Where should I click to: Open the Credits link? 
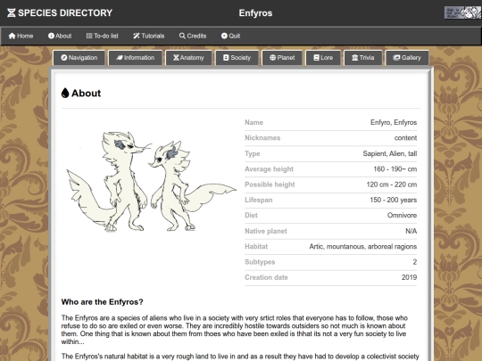coord(193,36)
